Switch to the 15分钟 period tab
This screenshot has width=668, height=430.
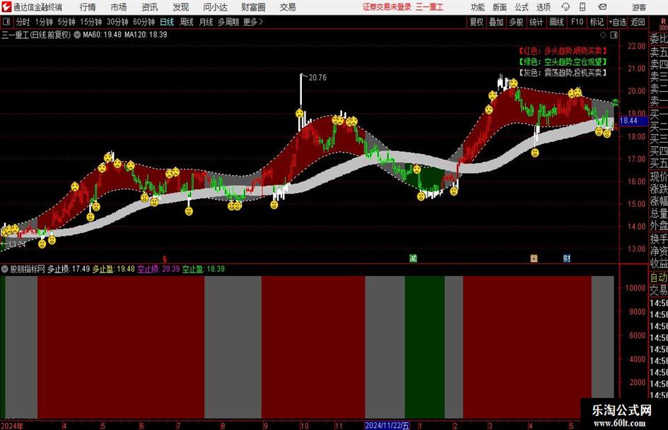91,22
